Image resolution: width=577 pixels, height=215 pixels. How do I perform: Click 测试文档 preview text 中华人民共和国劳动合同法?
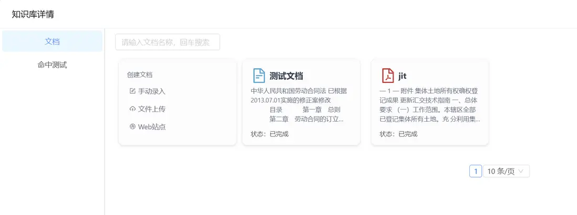tap(288, 91)
